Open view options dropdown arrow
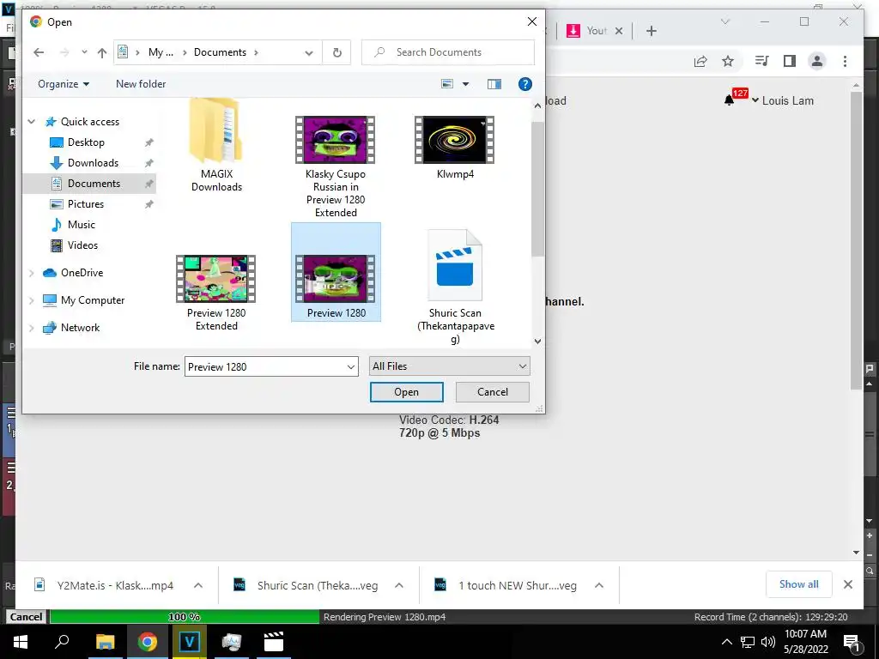This screenshot has height=659, width=879. coord(465,84)
